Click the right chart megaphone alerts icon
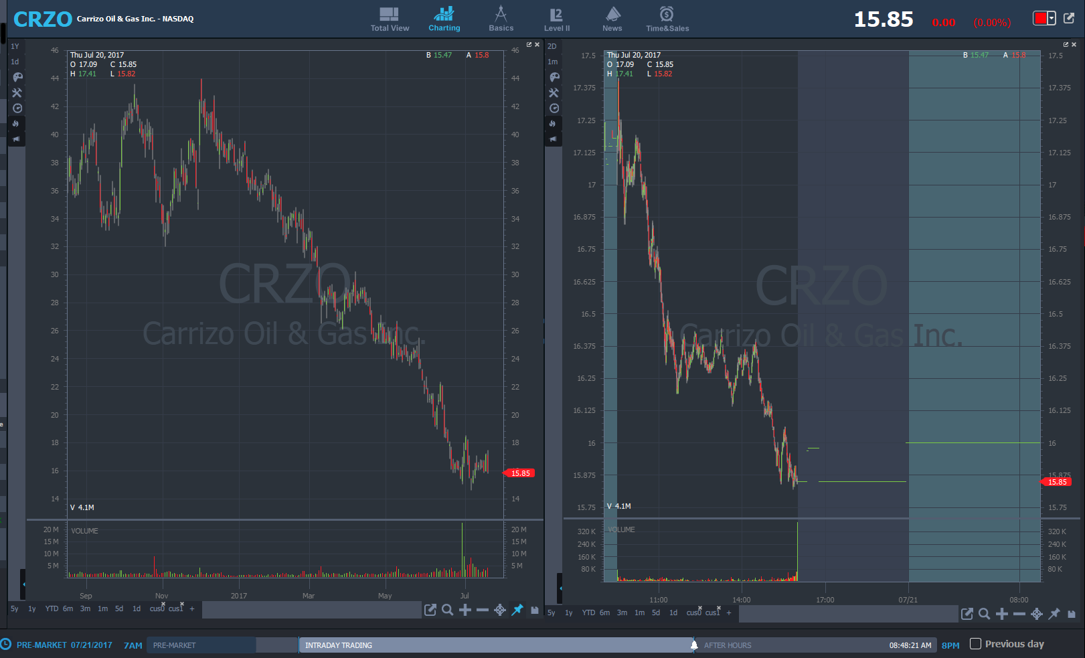This screenshot has height=658, width=1085. point(553,139)
